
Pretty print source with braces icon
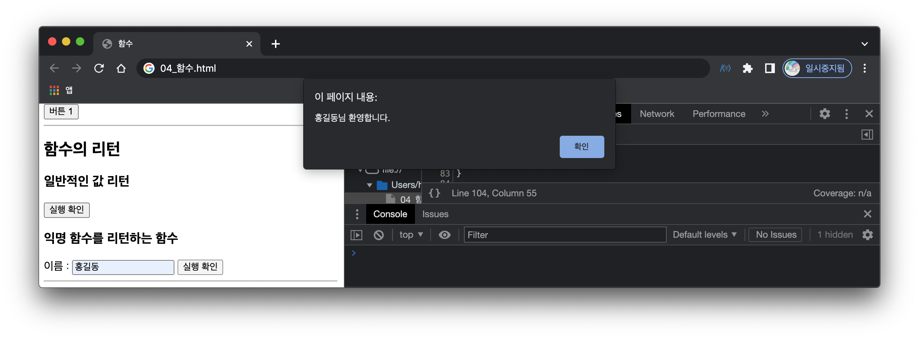point(434,194)
